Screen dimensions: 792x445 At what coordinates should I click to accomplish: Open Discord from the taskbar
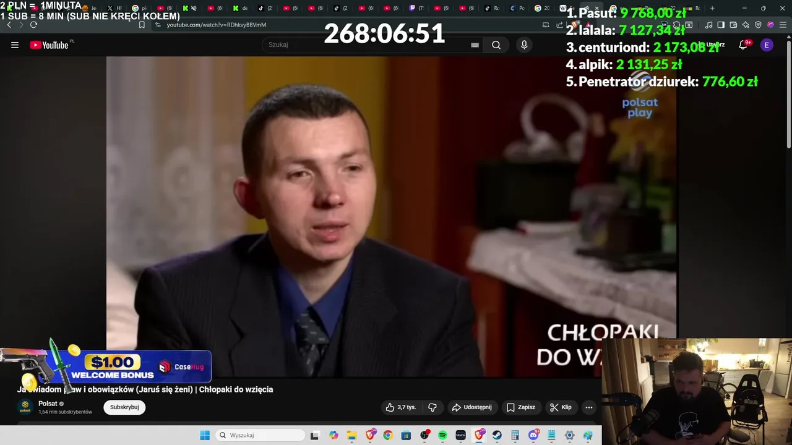click(533, 436)
